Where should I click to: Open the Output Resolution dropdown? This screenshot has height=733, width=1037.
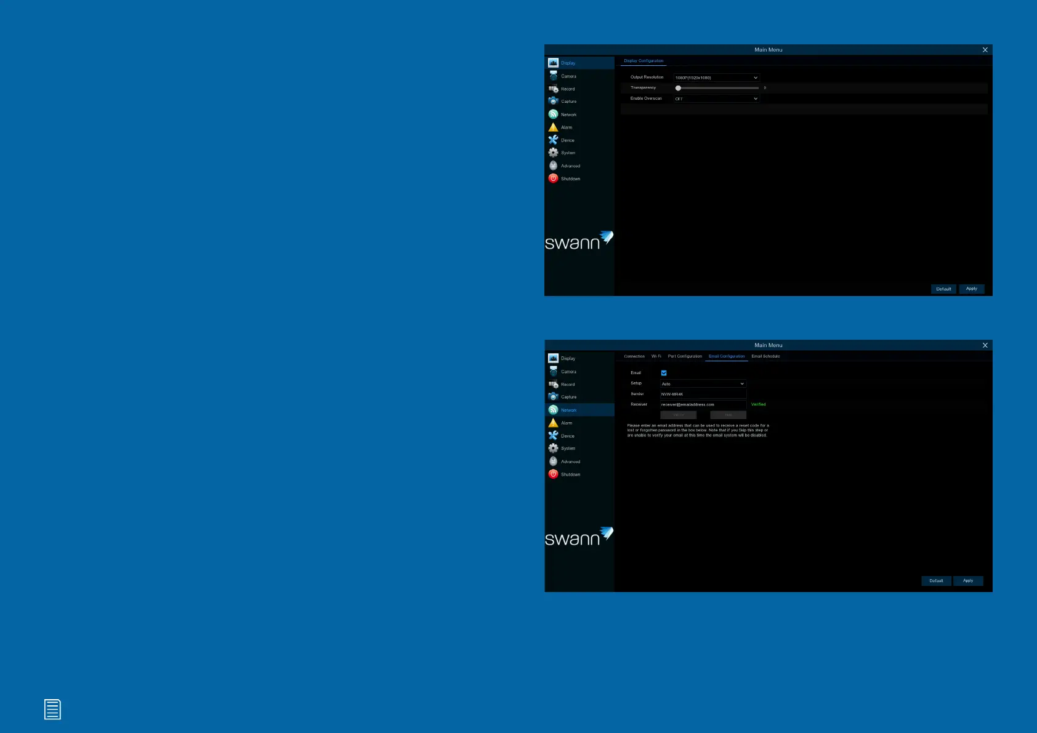[717, 78]
